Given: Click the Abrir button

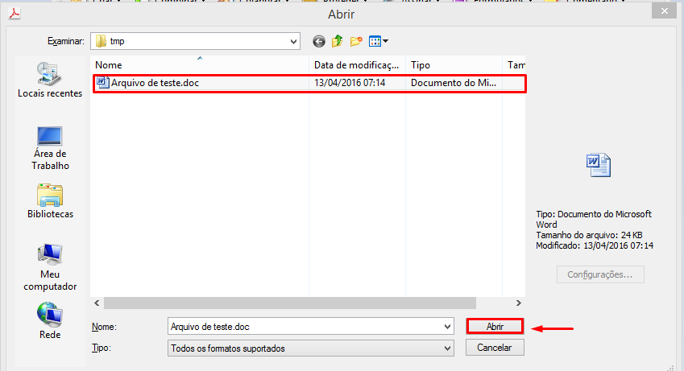Looking at the screenshot, I should [495, 326].
